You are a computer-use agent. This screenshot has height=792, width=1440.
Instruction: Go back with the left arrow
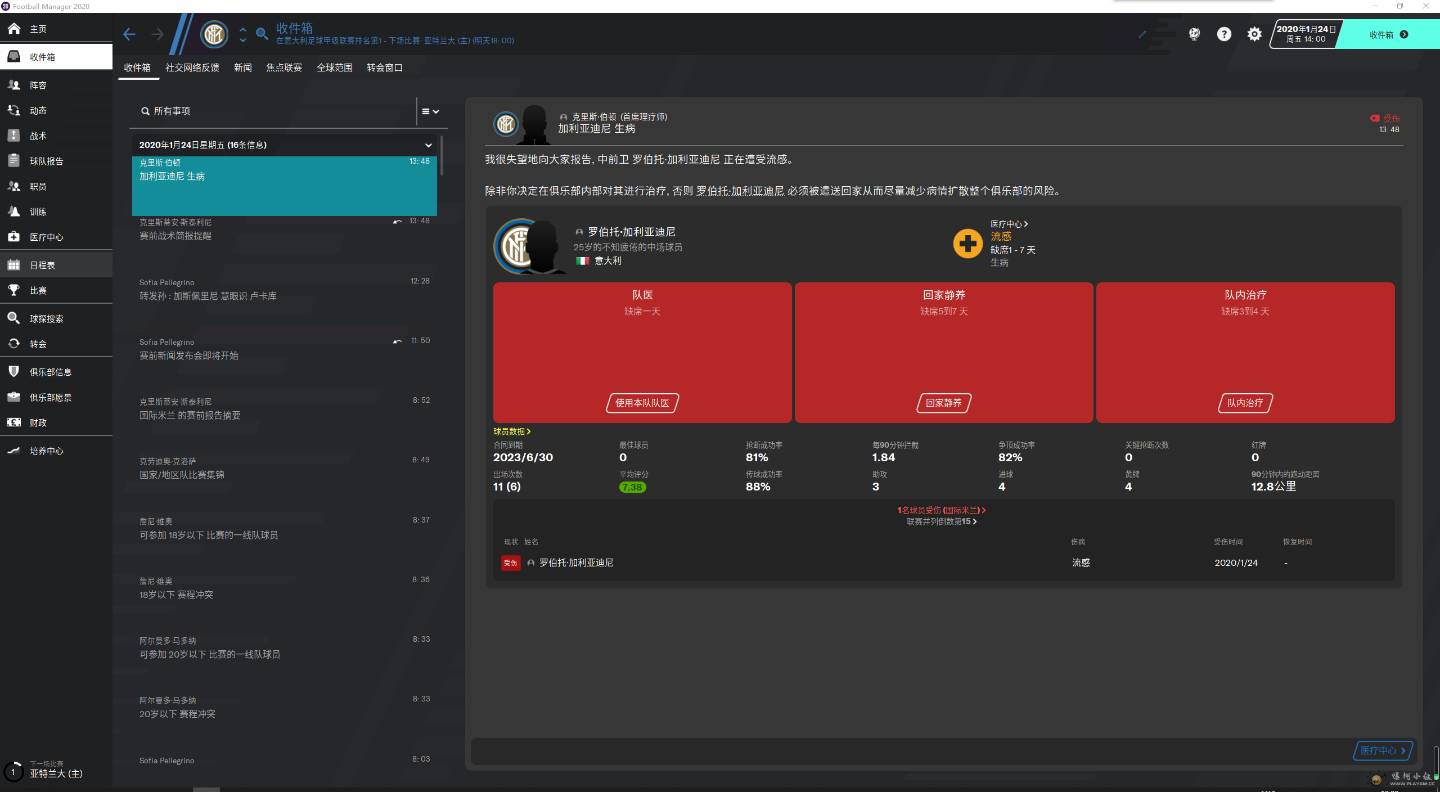tap(129, 34)
